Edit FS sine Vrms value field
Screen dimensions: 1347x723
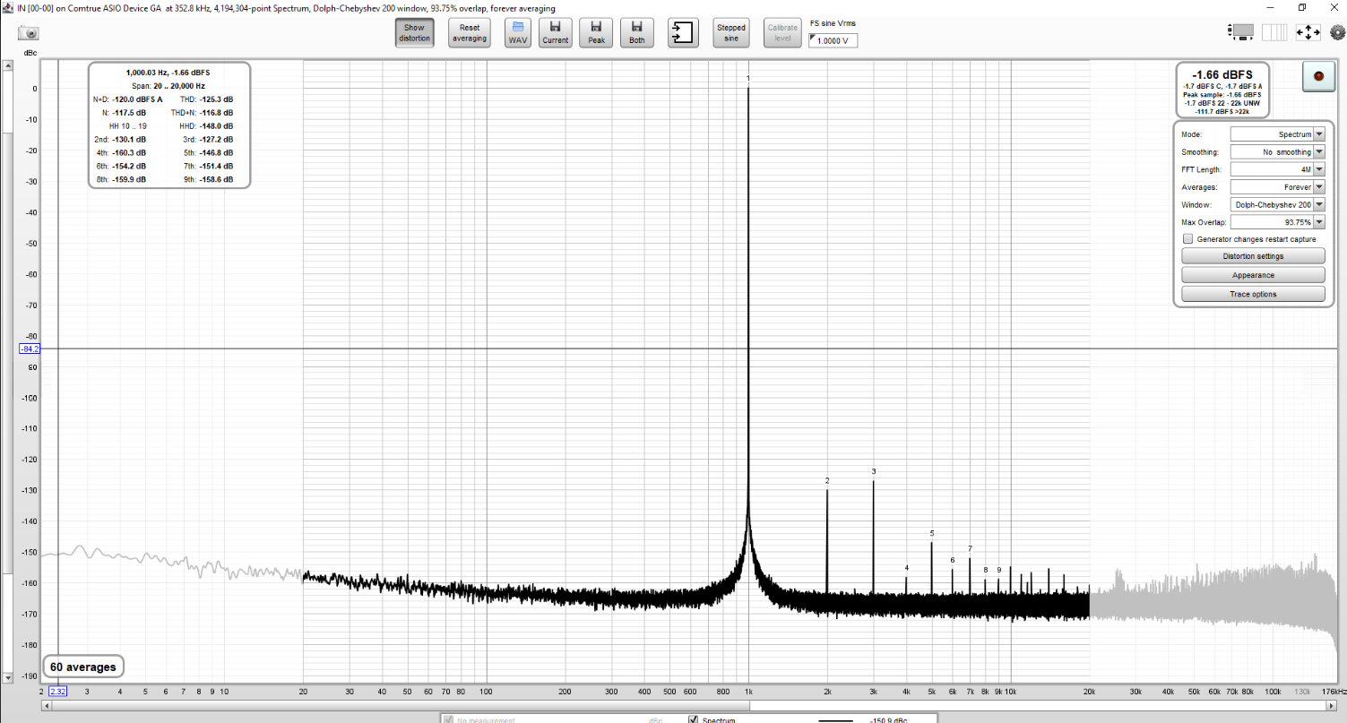coord(833,40)
